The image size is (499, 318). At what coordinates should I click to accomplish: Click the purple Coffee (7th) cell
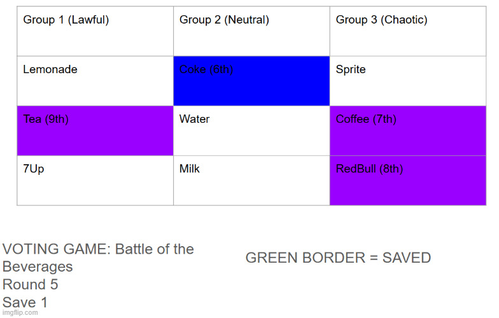click(408, 131)
